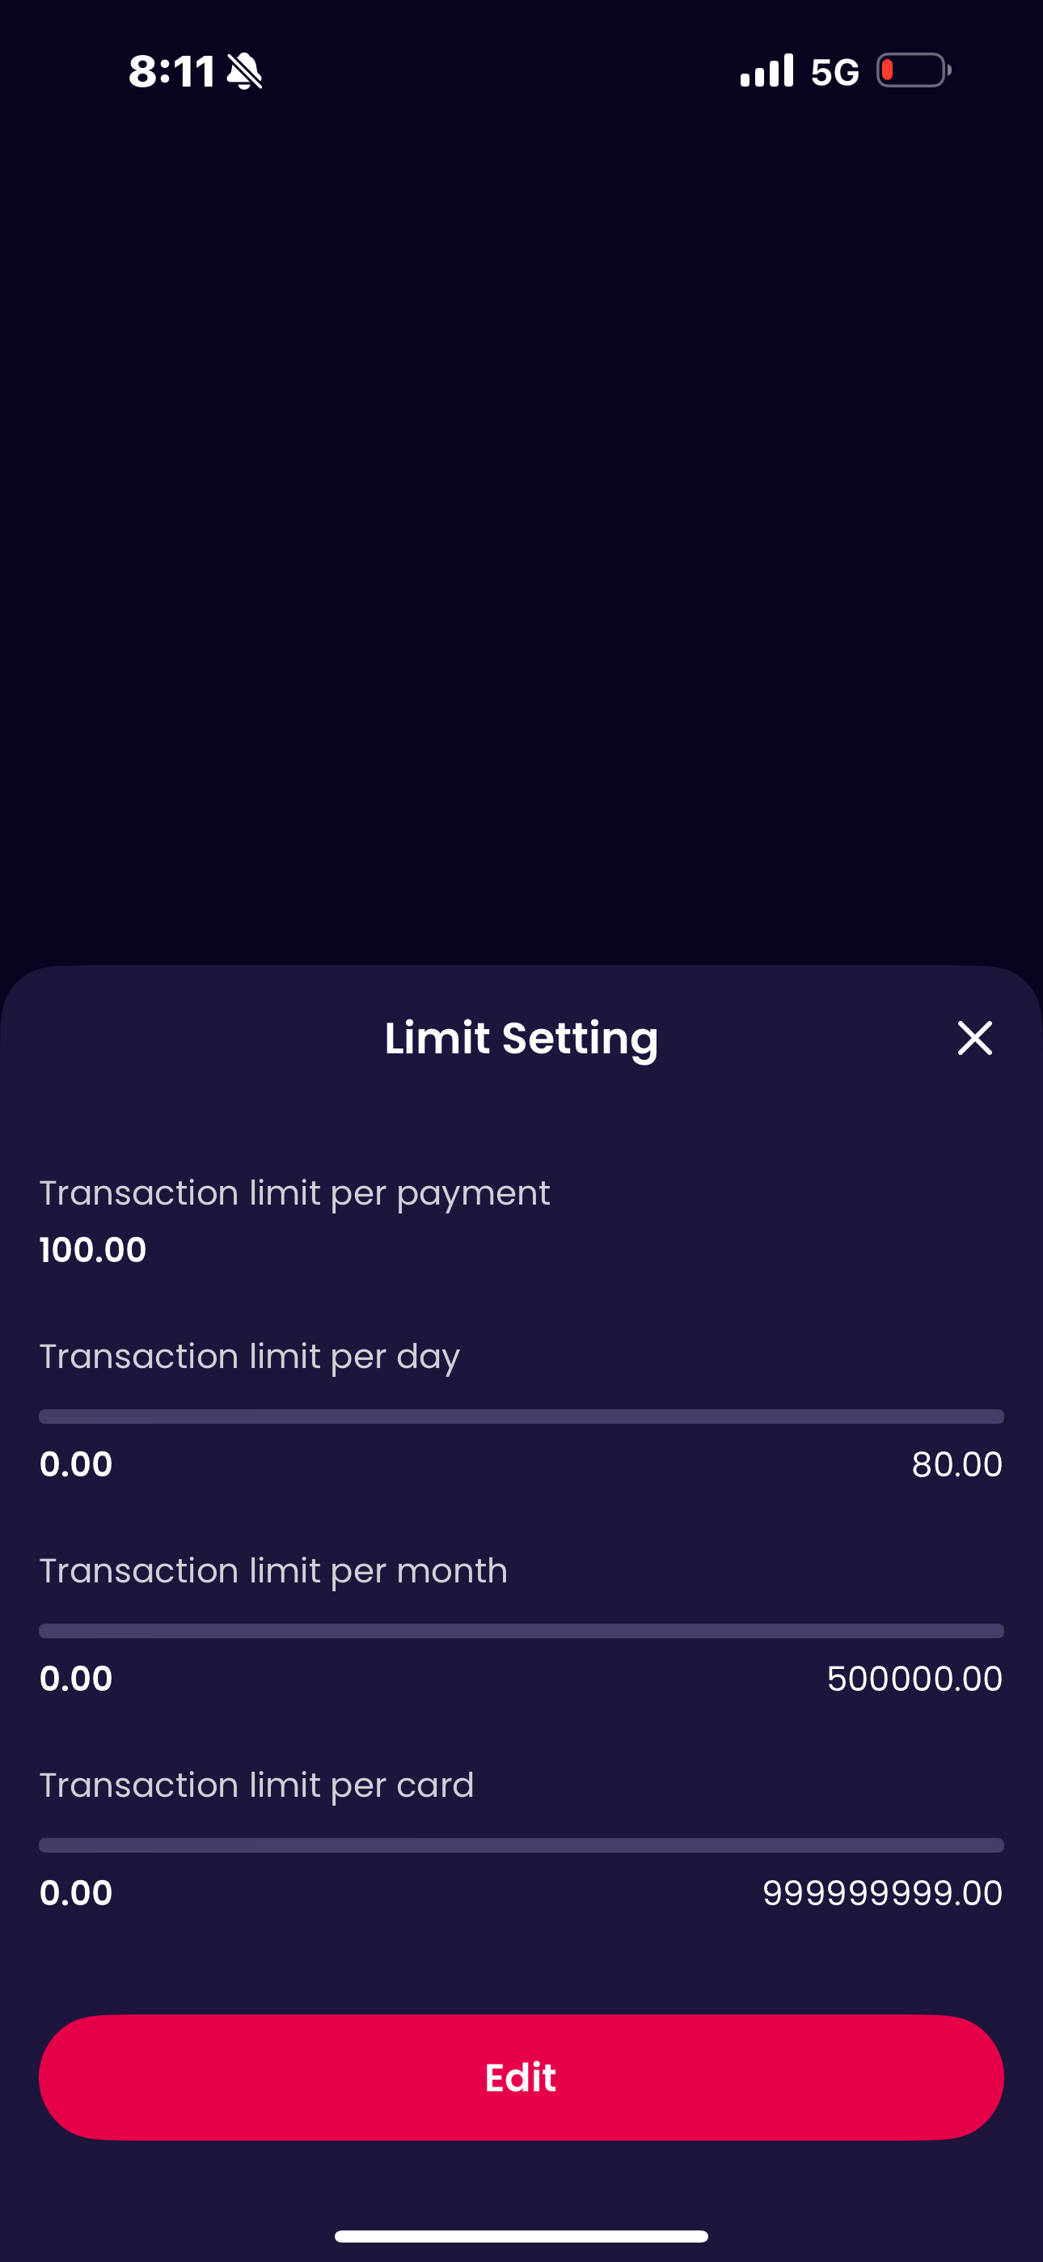Tap the Transaction limit per month label

(274, 1571)
